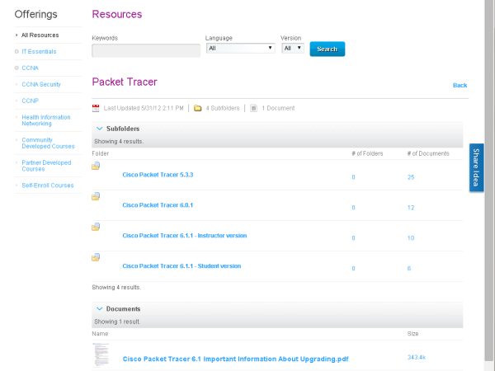Collapse the Subfolders section

pos(99,129)
